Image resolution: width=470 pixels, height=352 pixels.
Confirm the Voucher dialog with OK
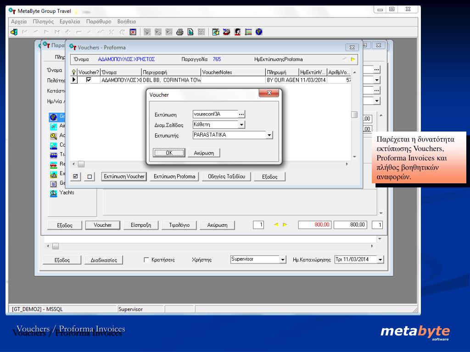[x=169, y=153]
